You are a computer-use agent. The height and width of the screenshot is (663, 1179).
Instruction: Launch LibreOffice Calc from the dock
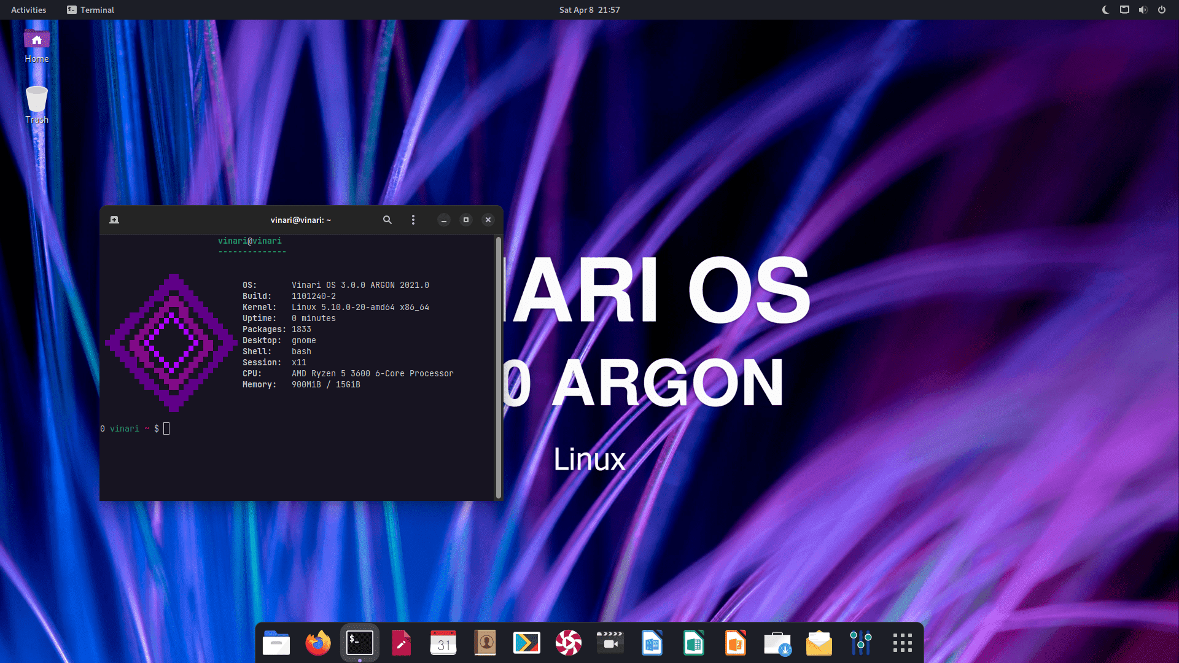tap(694, 643)
